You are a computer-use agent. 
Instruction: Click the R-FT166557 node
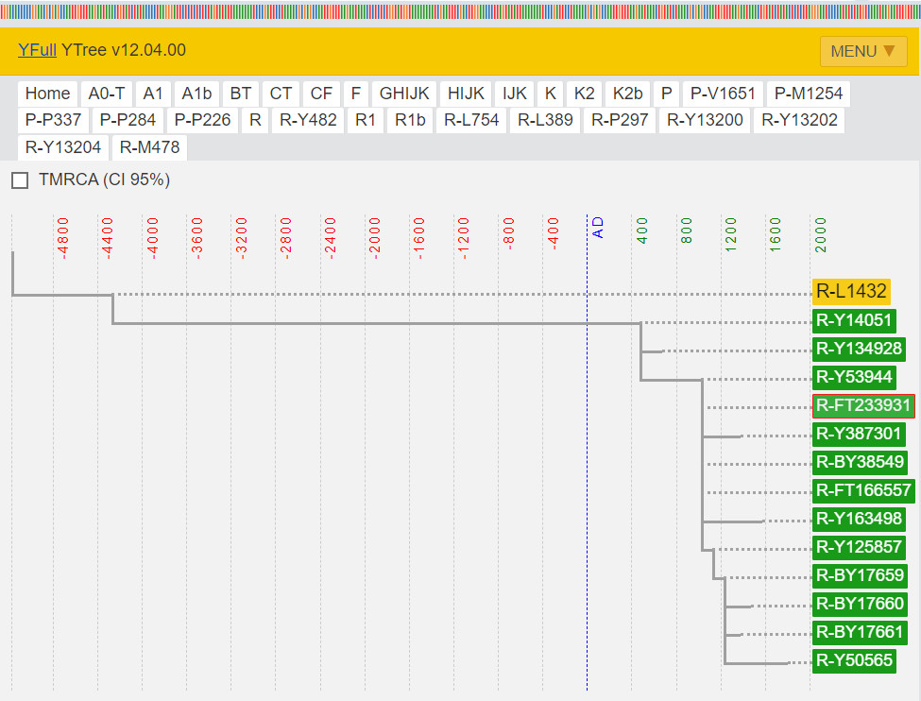click(863, 490)
